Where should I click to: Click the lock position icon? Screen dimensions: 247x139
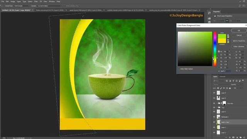tap(224, 88)
